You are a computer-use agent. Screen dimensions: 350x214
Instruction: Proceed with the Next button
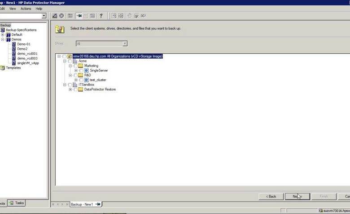pyautogui.click(x=297, y=197)
